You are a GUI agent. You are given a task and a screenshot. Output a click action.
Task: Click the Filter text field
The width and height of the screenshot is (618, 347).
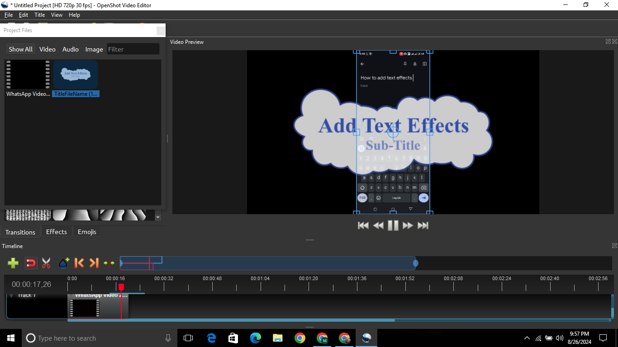coord(133,49)
